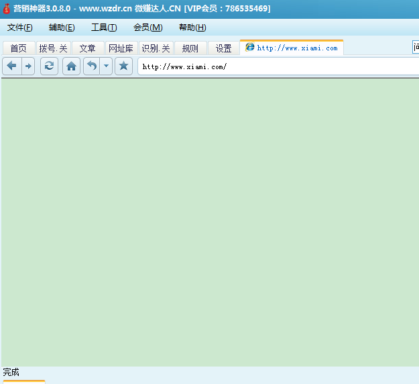419x384 pixels.
Task: Open the 网址库 tab
Action: [121, 48]
